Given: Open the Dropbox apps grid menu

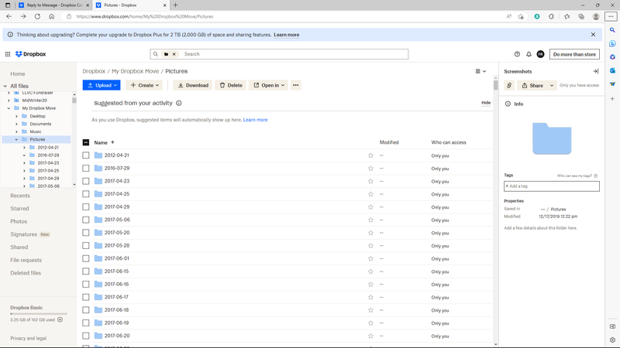Looking at the screenshot, I should tap(8, 54).
